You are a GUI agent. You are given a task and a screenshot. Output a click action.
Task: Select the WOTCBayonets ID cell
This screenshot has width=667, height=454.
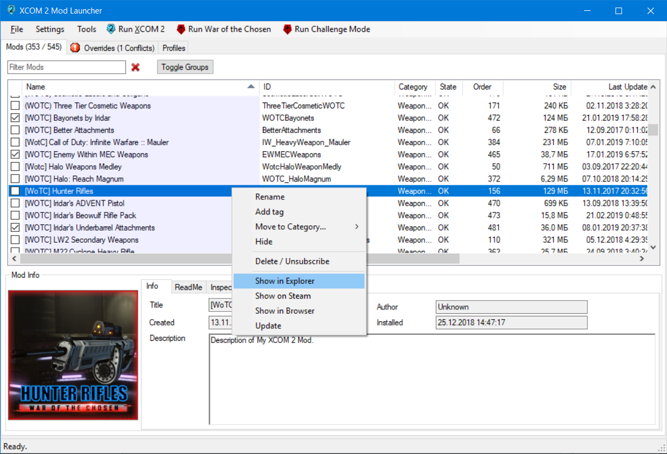(x=288, y=118)
